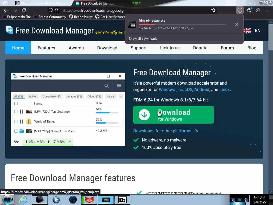Open the Report Issues bookmark

point(81,17)
